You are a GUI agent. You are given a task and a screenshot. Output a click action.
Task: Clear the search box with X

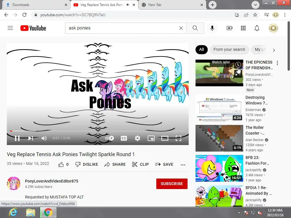181,28
